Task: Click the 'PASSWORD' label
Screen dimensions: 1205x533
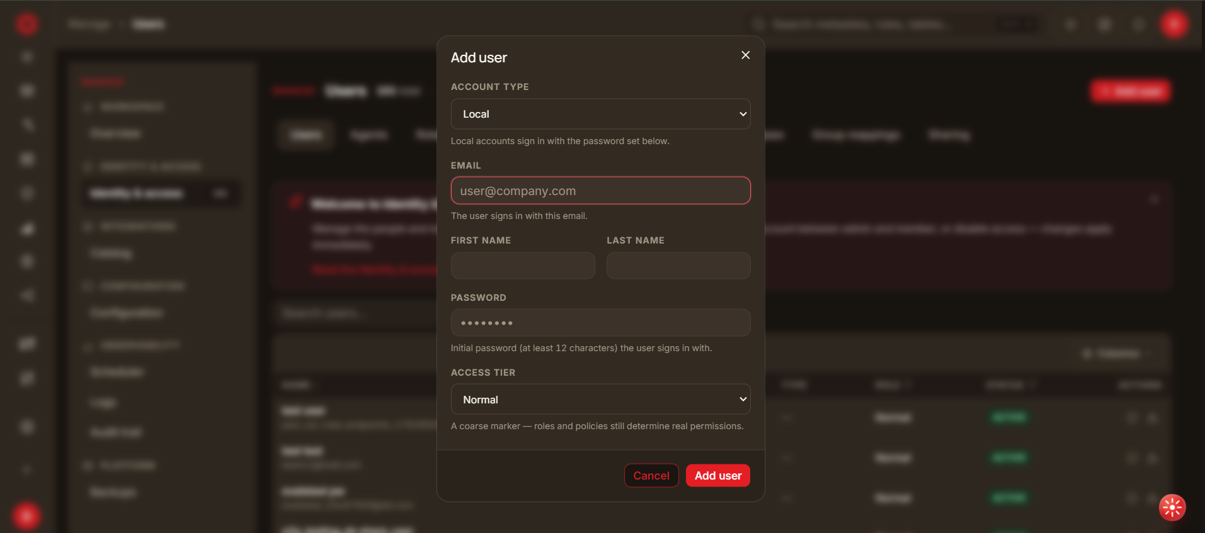Action: 479,298
